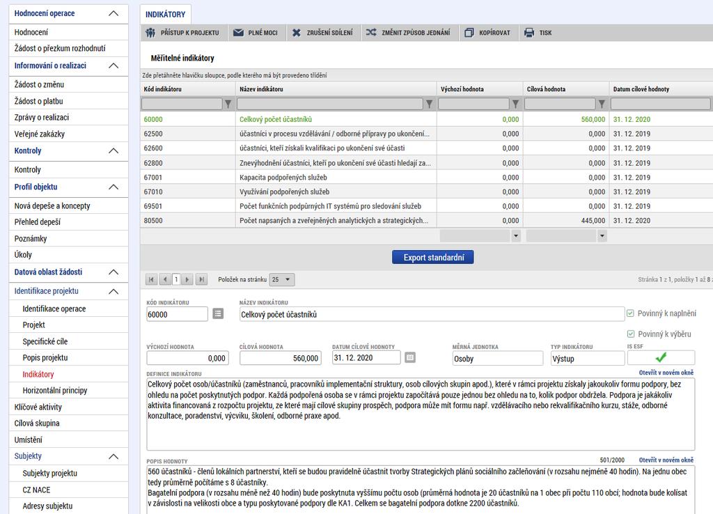Select table row with code 62600
This screenshot has width=713, height=514.
point(427,148)
